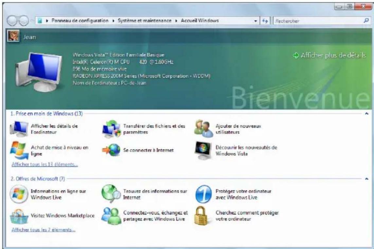Click Windows Vista Édition Familiale Basique text

click(x=118, y=55)
